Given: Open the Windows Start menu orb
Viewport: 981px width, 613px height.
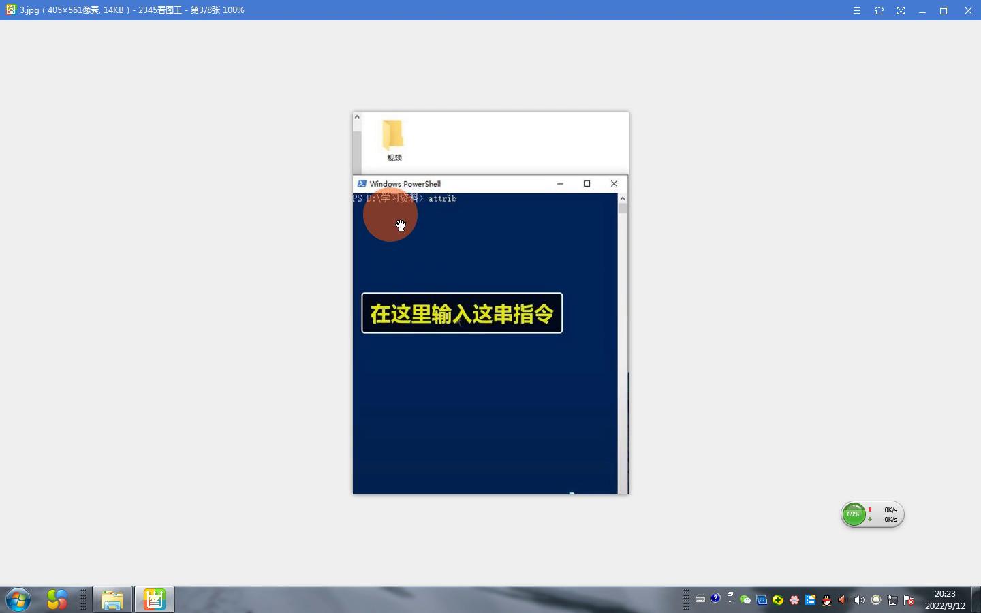Looking at the screenshot, I should (18, 599).
